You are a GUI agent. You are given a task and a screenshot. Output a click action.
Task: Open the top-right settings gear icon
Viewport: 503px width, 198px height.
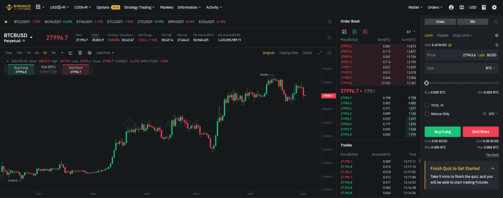click(x=494, y=7)
